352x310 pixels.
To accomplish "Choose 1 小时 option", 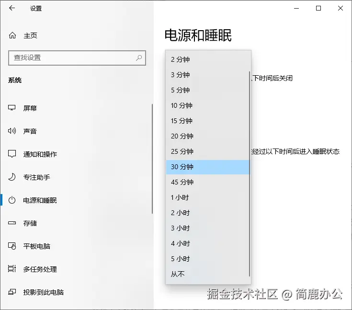I will tap(208, 197).
